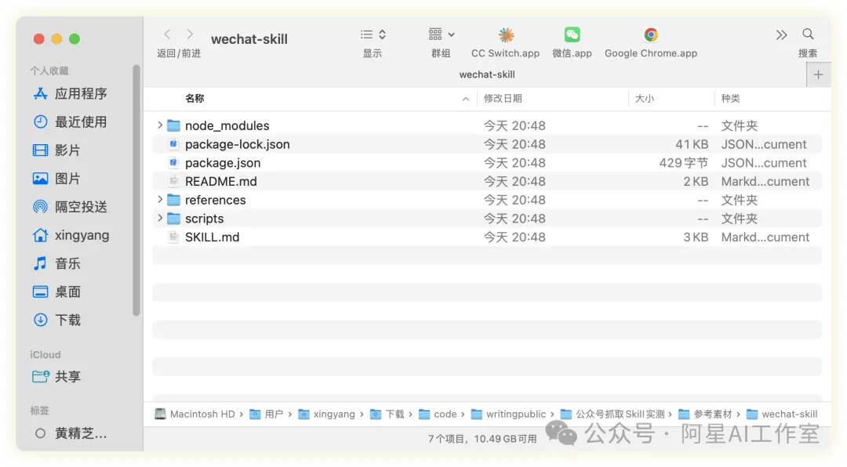Launch 微信.app from toolbar
The width and height of the screenshot is (847, 467).
(572, 35)
